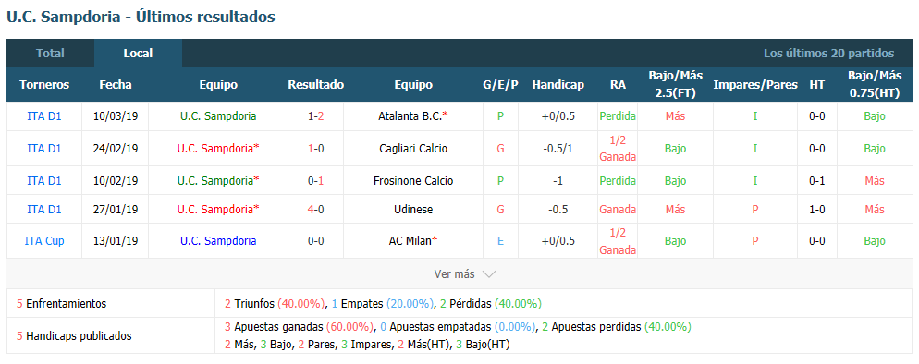Click ITA D1 link for 27/01/19 match
Screen dimensions: 919x364
click(44, 209)
